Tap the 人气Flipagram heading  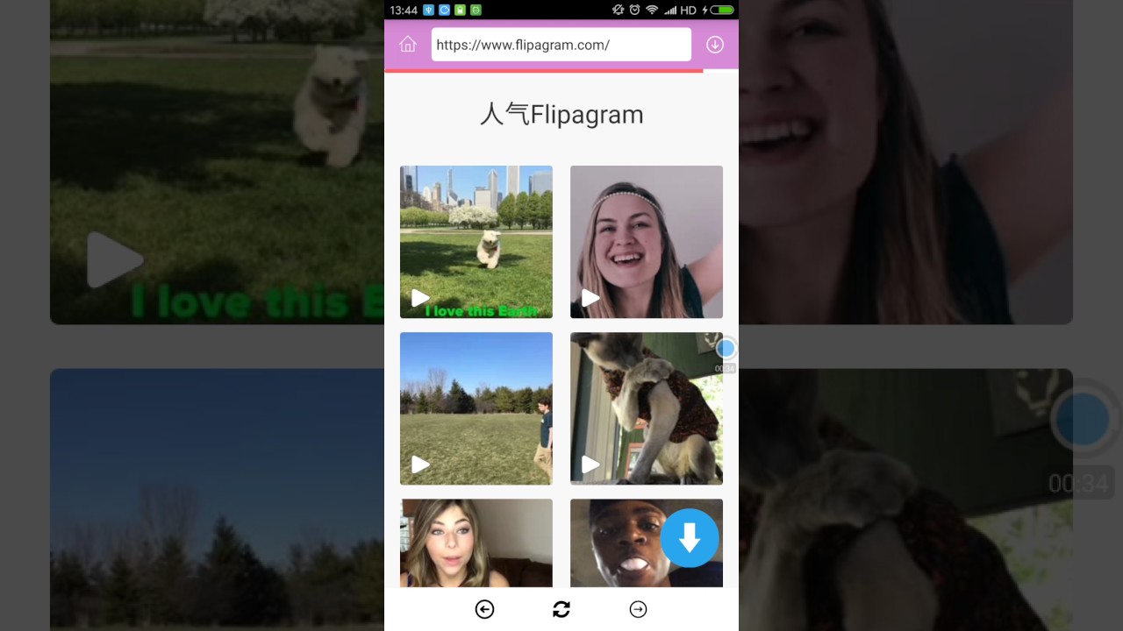(561, 114)
